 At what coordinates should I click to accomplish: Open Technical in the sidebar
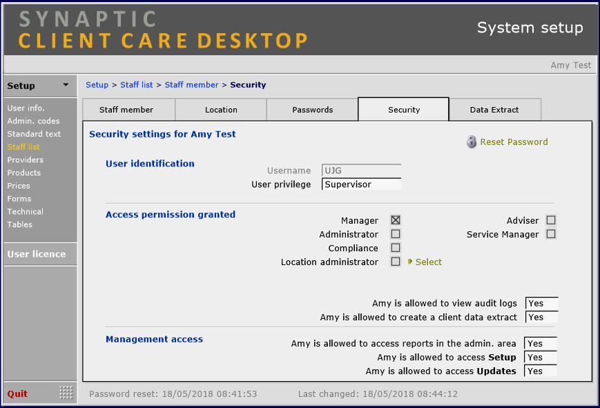tap(25, 212)
